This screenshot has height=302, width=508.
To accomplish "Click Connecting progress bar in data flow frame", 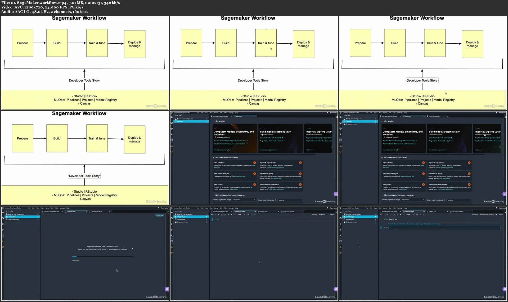I will [102, 257].
